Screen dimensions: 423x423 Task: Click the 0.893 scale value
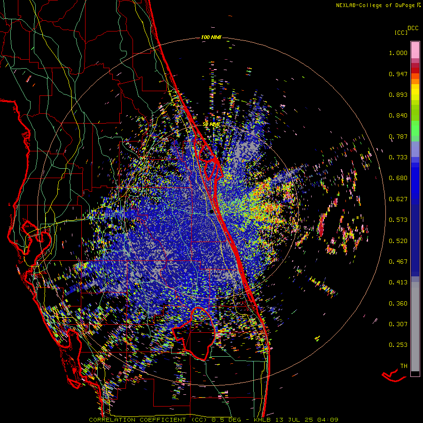tap(398, 94)
